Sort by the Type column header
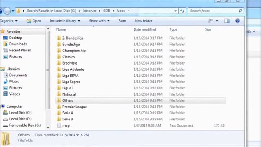Image resolution: width=261 pixels, height=147 pixels. click(173, 29)
